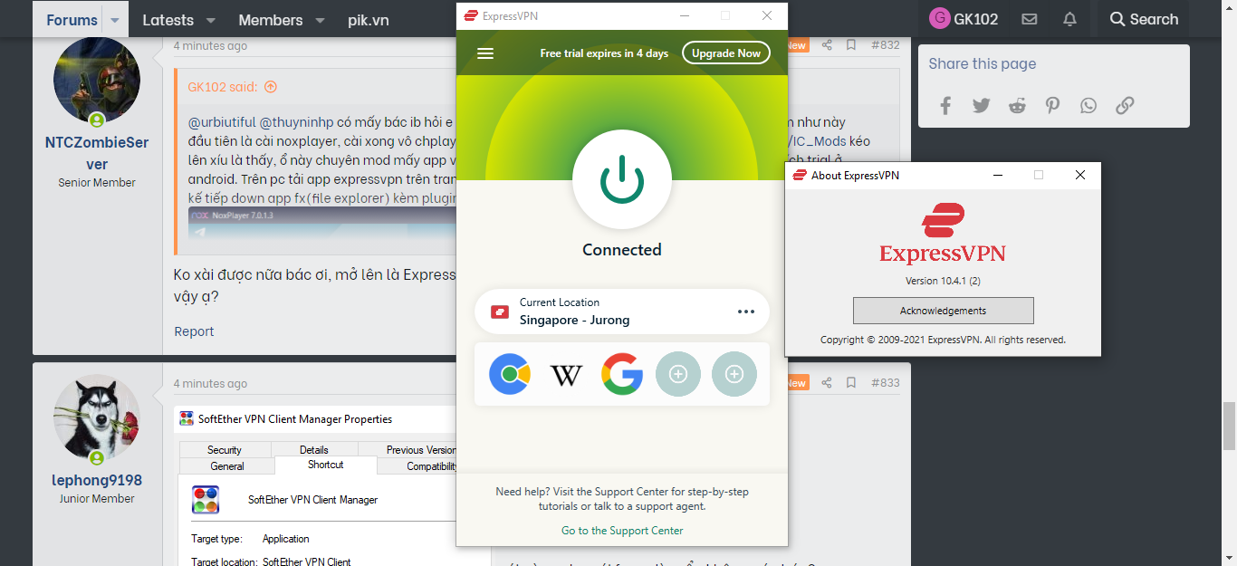The width and height of the screenshot is (1237, 566).
Task: Open location picker ellipsis for Singapore - Jurong
Action: point(746,312)
